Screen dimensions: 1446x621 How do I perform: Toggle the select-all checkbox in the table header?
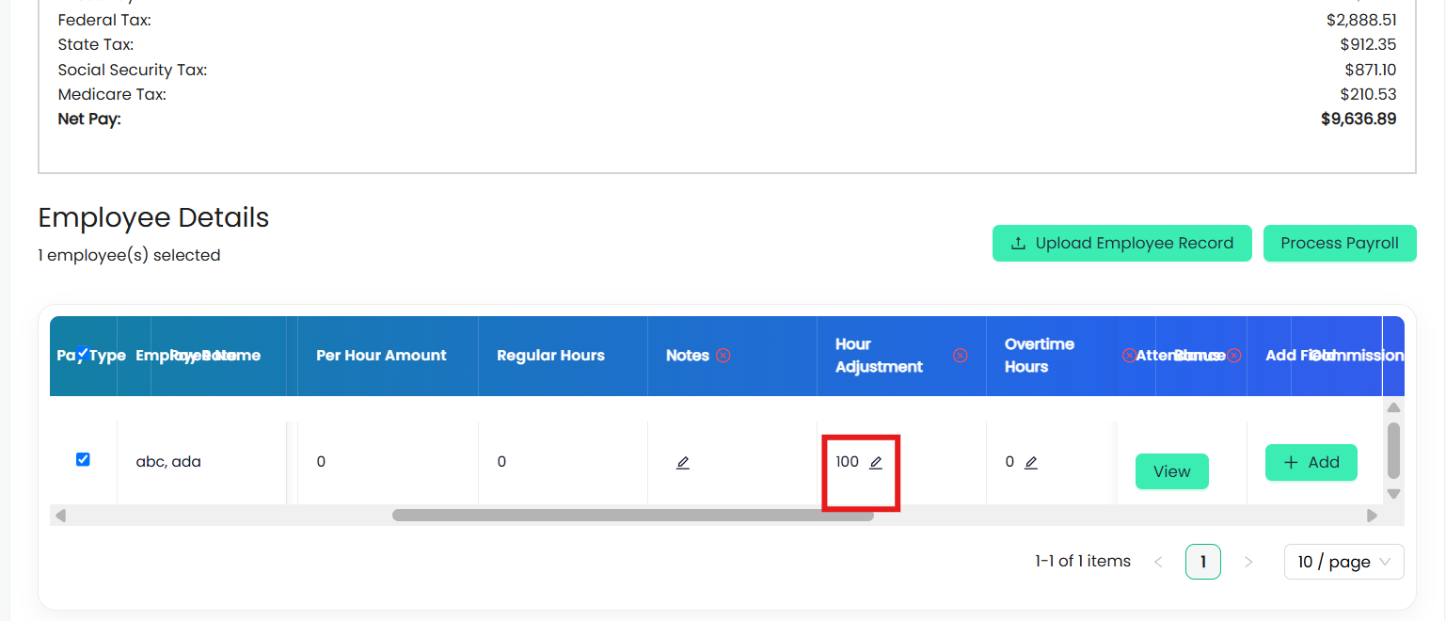(83, 353)
